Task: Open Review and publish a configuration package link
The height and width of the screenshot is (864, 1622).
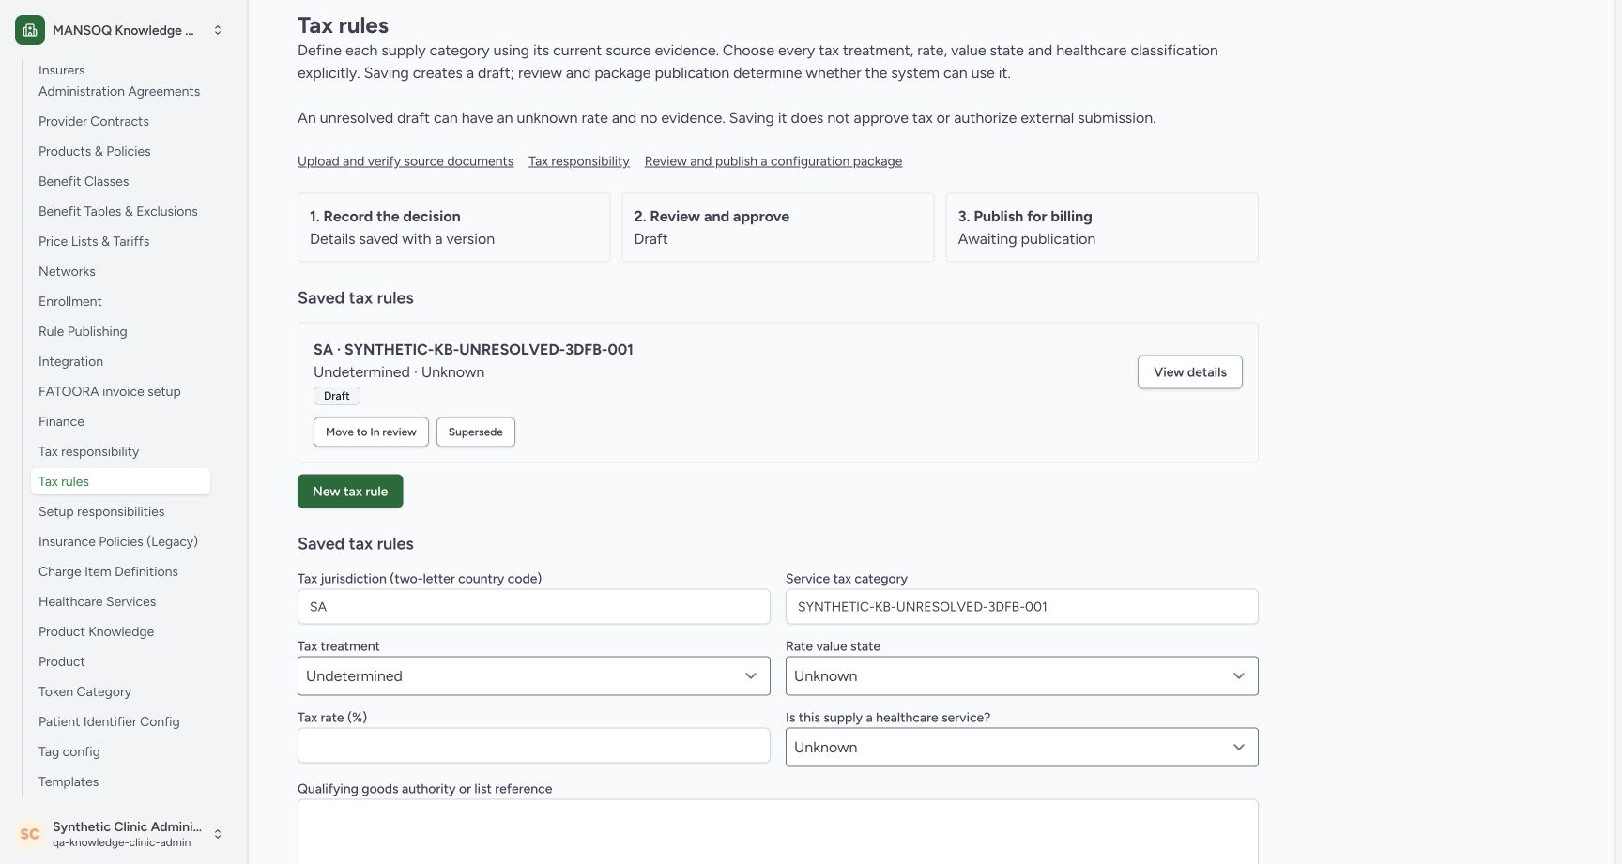Action: point(773,161)
